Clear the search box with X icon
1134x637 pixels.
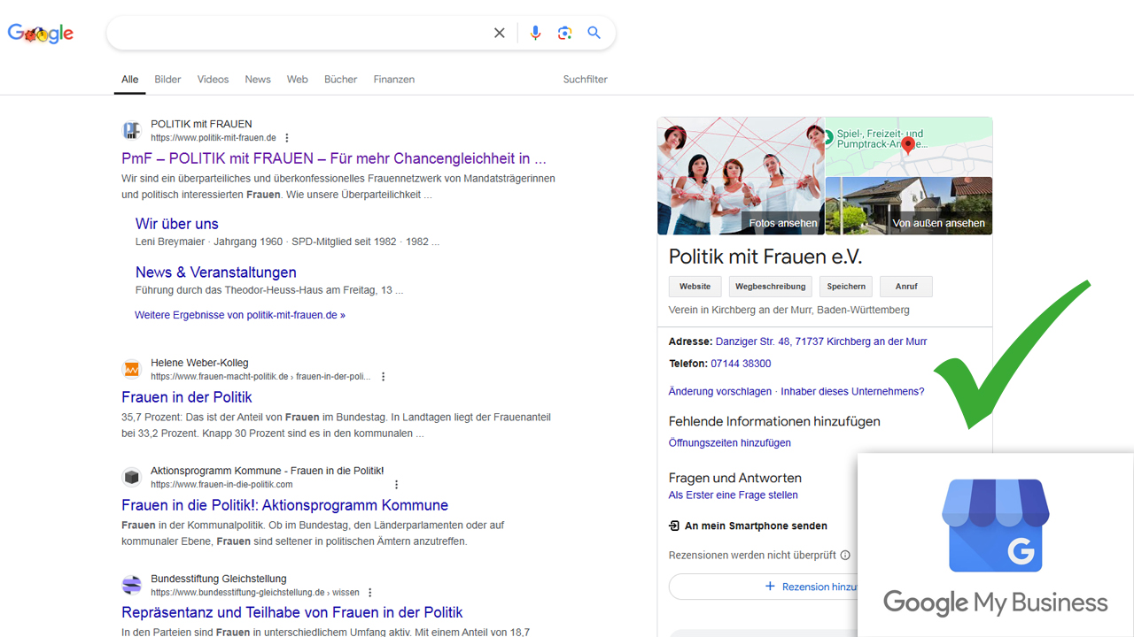click(500, 33)
